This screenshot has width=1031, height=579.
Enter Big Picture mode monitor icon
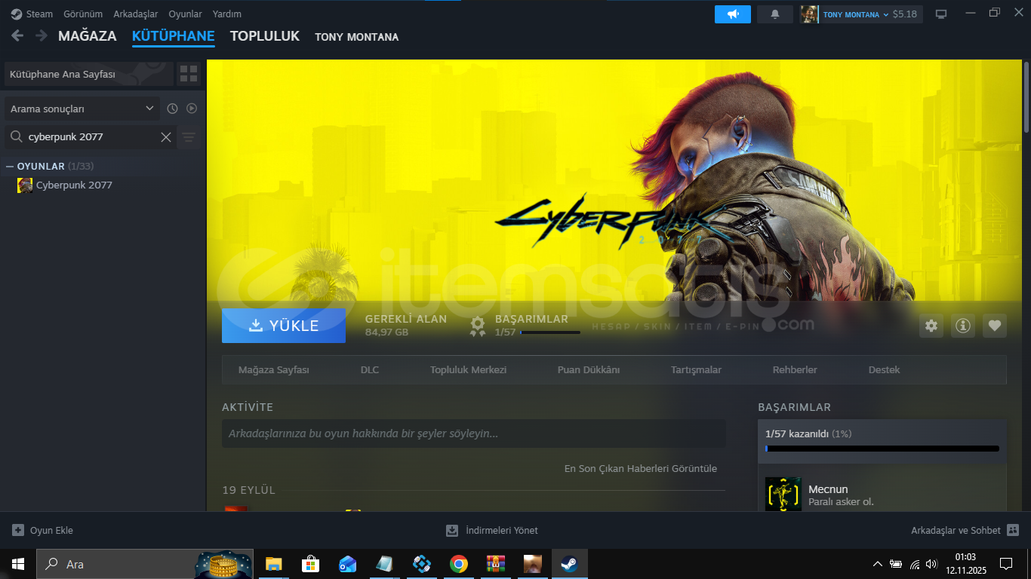click(x=940, y=14)
